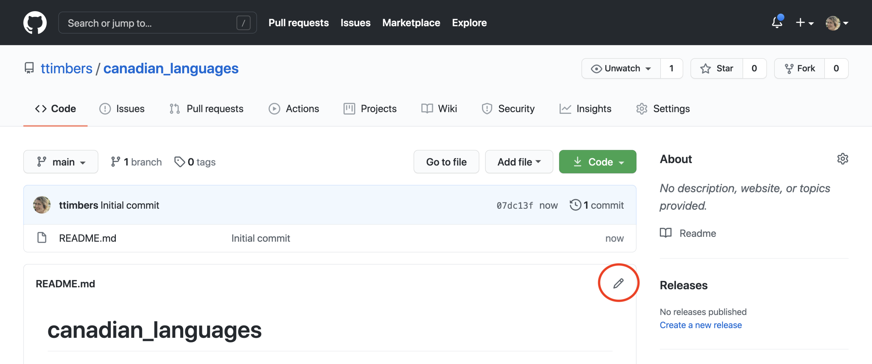This screenshot has height=364, width=872.
Task: Expand the green Code download dropdown
Action: click(597, 162)
